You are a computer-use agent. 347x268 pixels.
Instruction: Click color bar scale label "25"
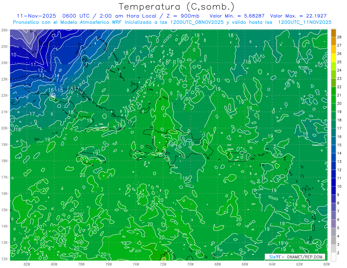click(339, 62)
